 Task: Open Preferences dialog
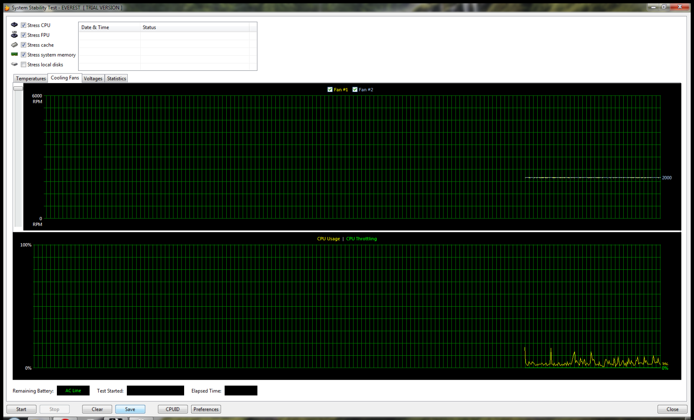pos(206,409)
